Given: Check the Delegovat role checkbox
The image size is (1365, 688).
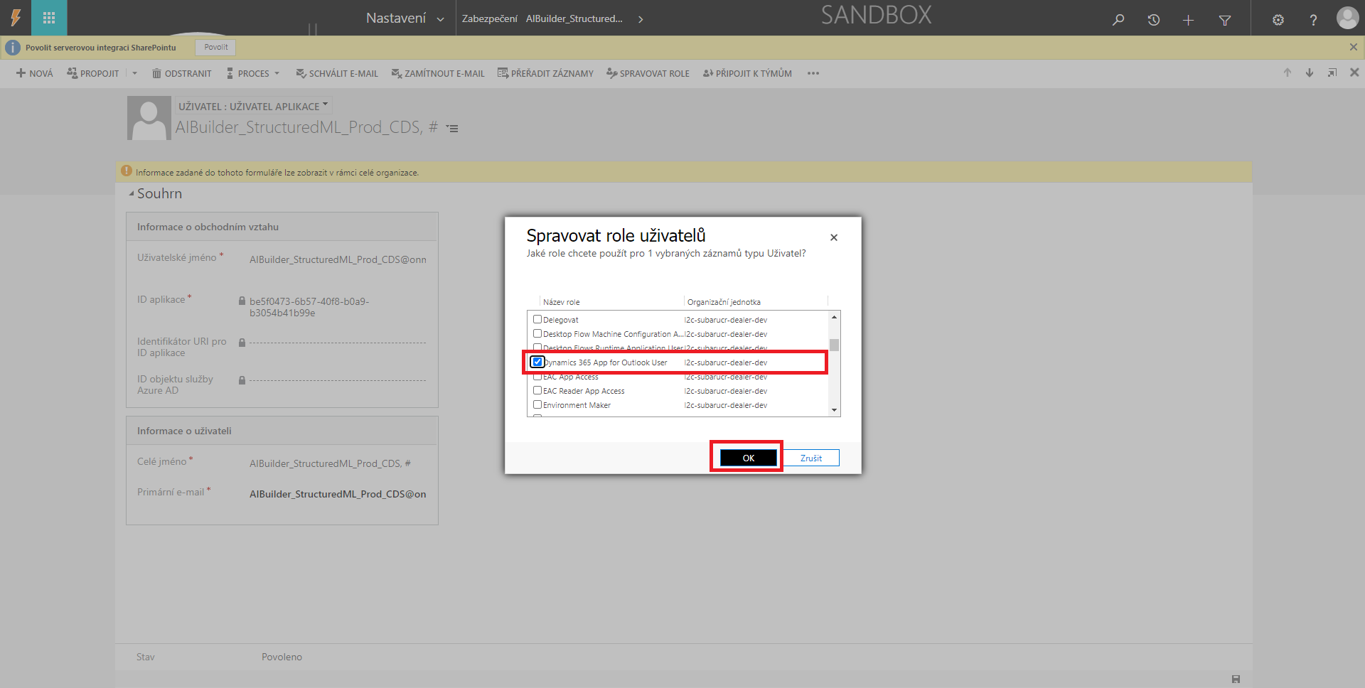Looking at the screenshot, I should coord(537,319).
